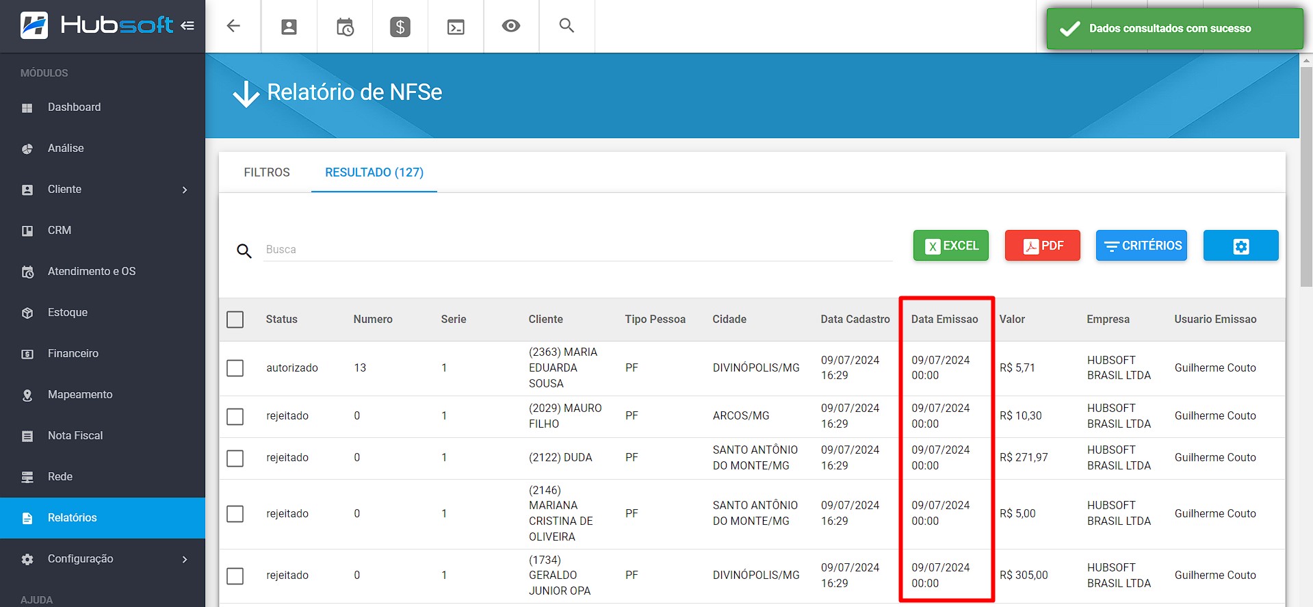Check the row for MAURO FILHO
1313x607 pixels.
[x=235, y=416]
